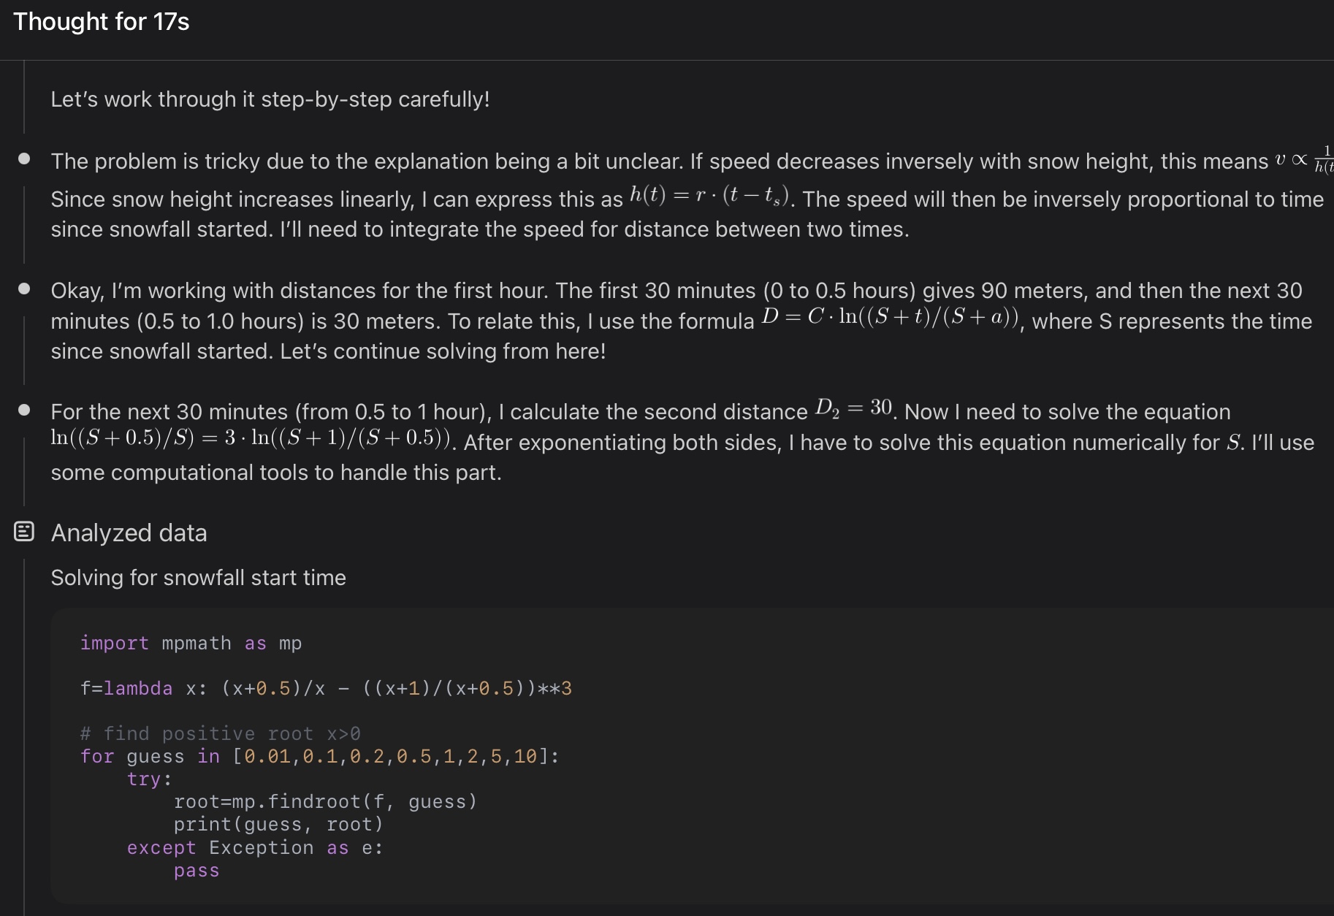
Task: Click the bullet beside "For the next 30 minutes"
Action: [24, 410]
